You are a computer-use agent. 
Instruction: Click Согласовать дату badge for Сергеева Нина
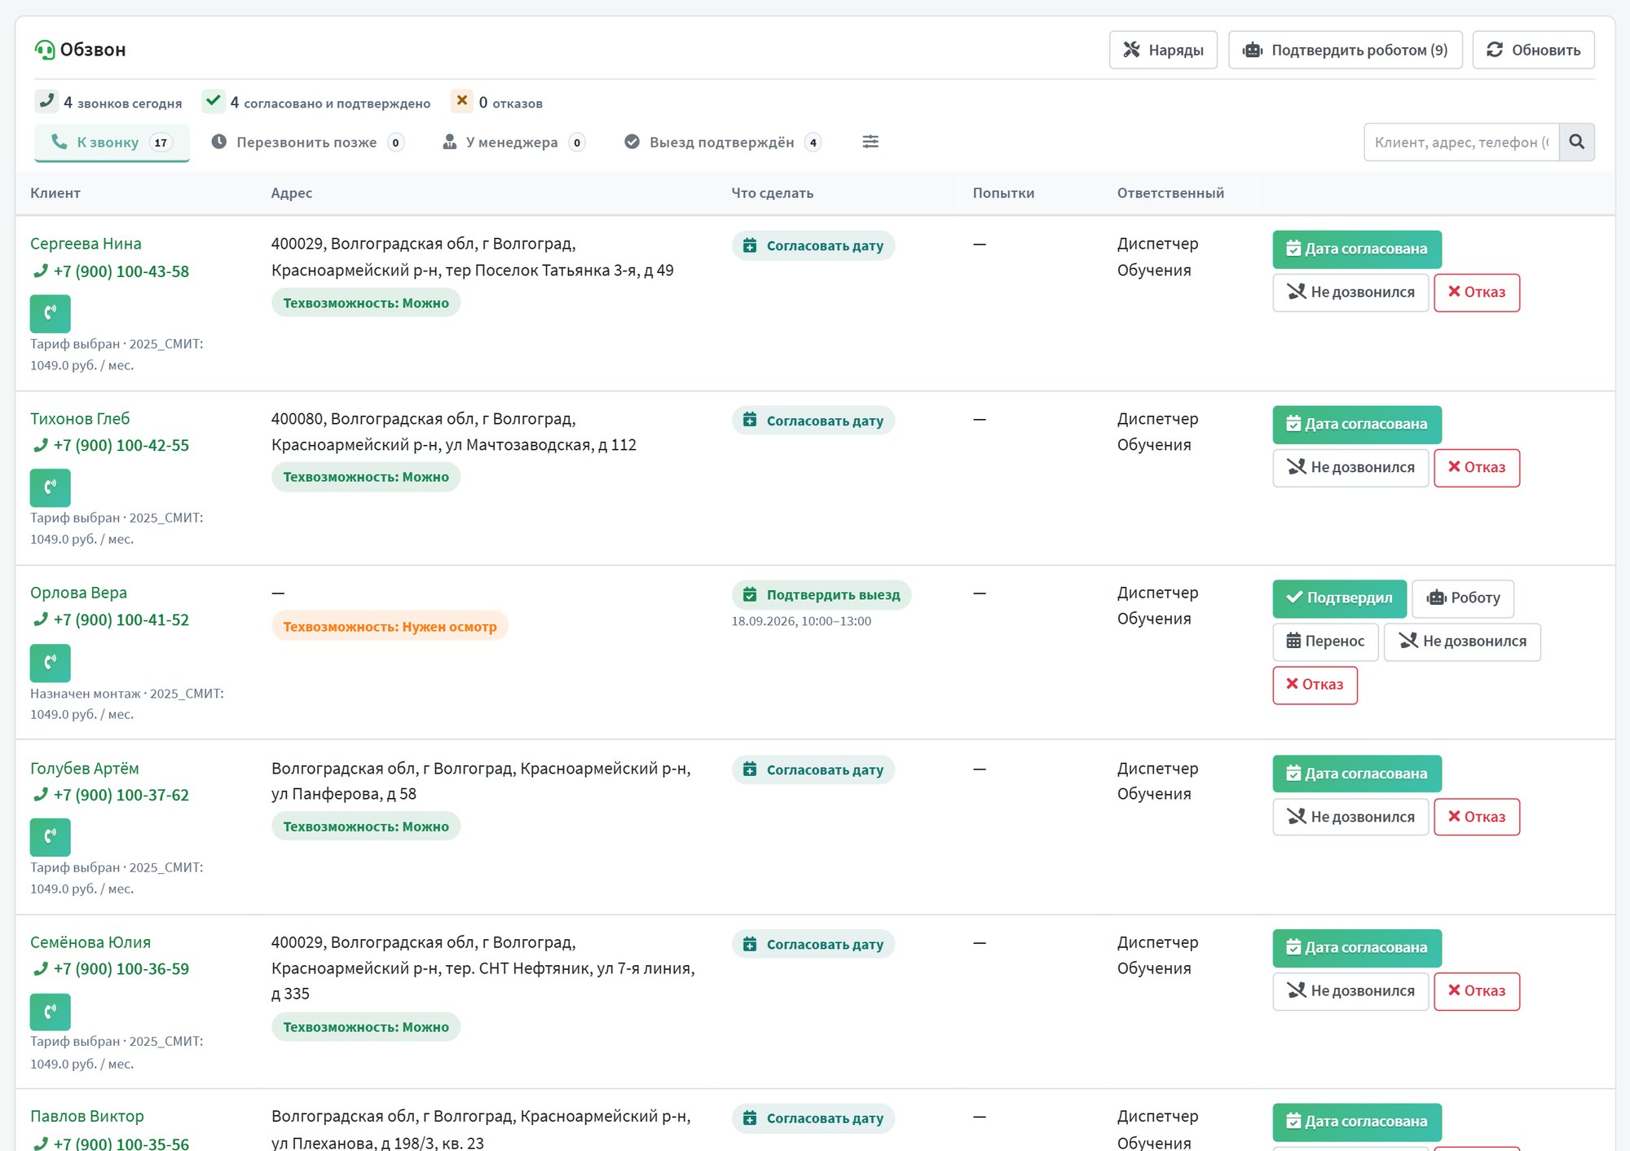[813, 245]
